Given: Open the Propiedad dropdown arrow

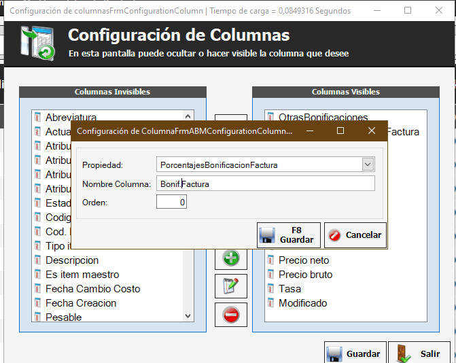Looking at the screenshot, I should [x=368, y=165].
